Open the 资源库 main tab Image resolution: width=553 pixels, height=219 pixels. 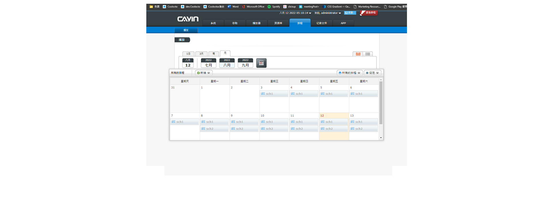(x=278, y=23)
